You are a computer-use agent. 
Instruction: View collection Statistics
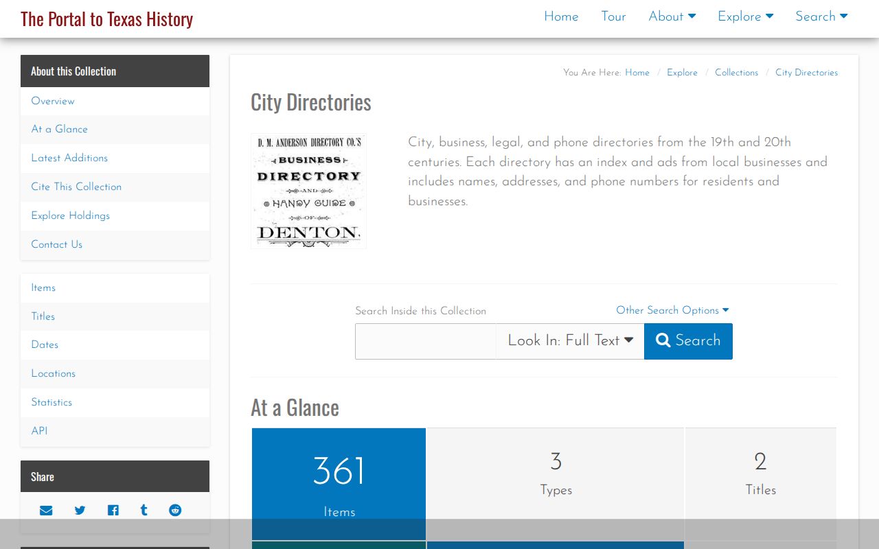115,402
